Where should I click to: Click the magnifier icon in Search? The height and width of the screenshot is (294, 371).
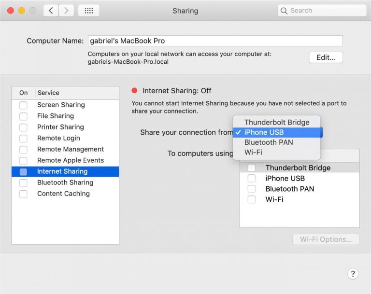coord(285,11)
